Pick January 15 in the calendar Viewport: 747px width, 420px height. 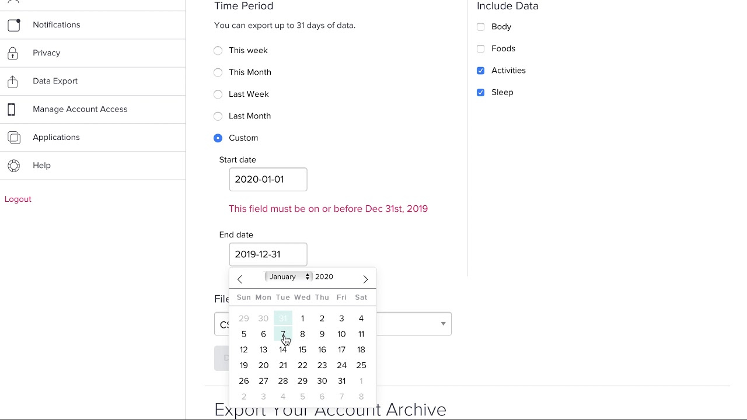click(x=302, y=350)
